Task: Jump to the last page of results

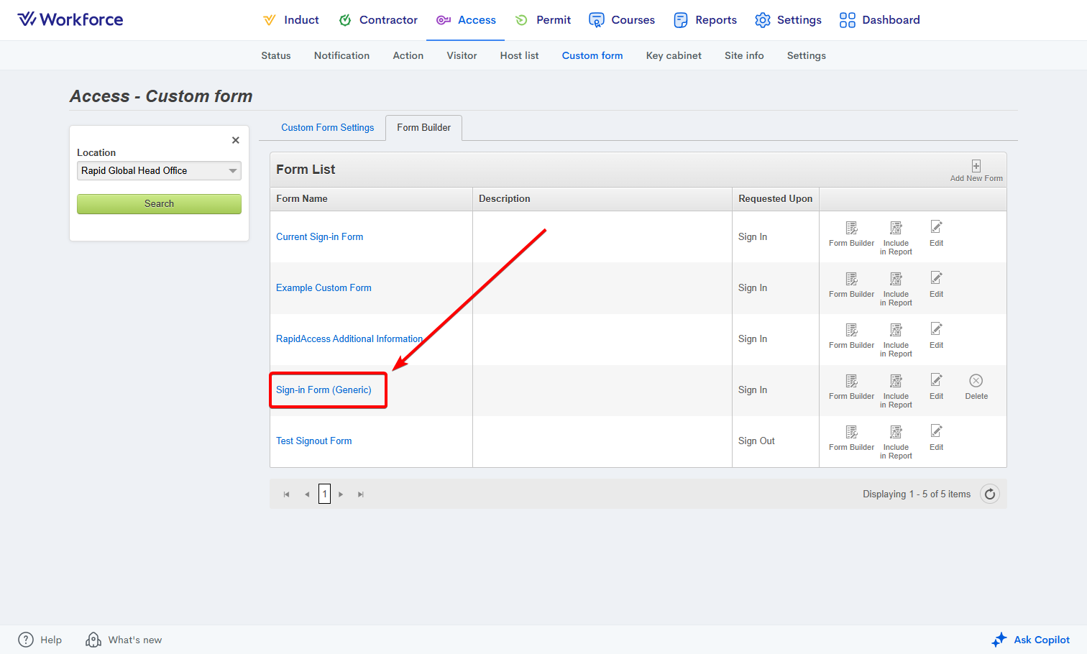Action: pos(361,494)
